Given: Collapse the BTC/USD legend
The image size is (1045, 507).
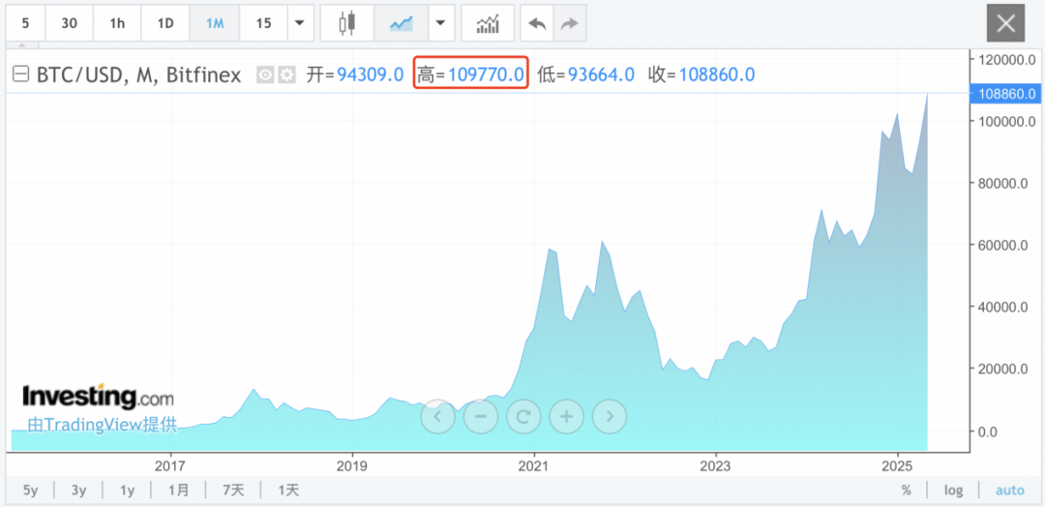Looking at the screenshot, I should click(x=19, y=75).
